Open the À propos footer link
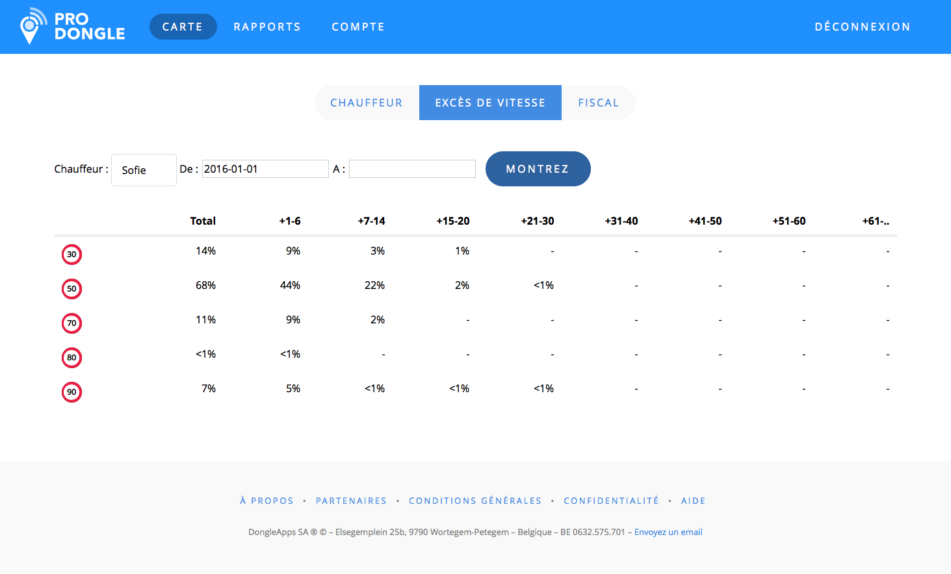Viewport: 951px width, 574px height. [x=267, y=501]
